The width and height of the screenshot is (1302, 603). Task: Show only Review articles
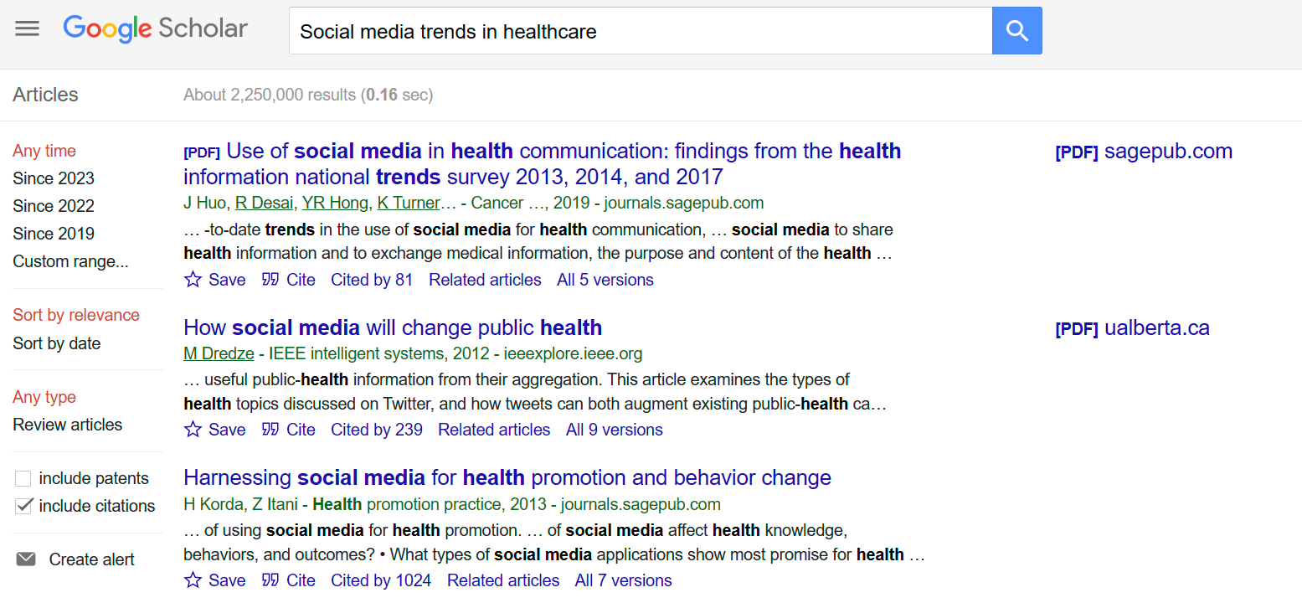coord(68,425)
